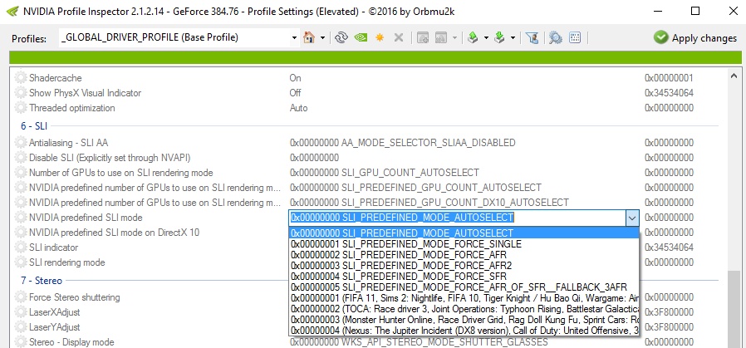Image resolution: width=746 pixels, height=348 pixels.
Task: Click the orange star new profile icon
Action: pos(380,37)
